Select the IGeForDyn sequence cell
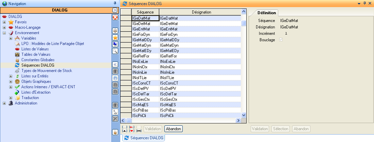This screenshot has height=142, width=374. tap(145, 34)
